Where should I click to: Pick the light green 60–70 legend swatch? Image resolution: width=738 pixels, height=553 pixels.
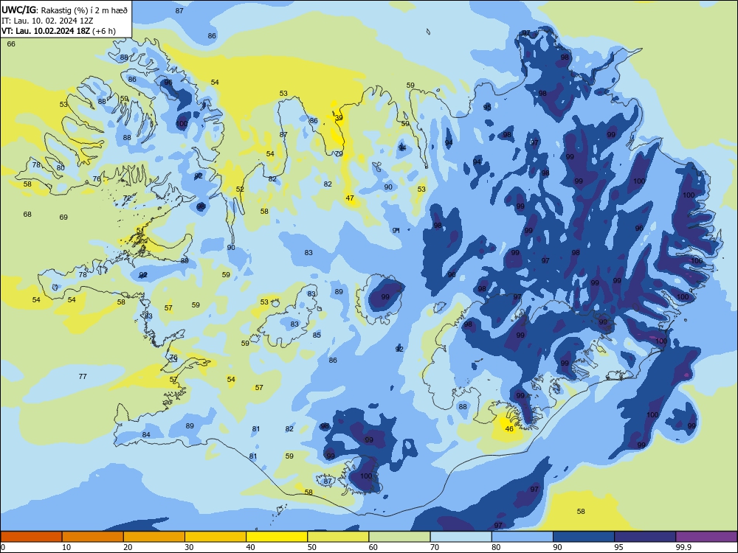399,537
